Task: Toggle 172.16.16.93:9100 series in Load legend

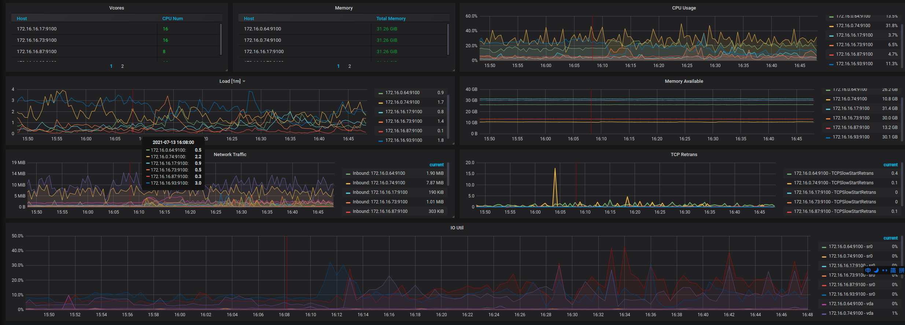Action: 403,140
